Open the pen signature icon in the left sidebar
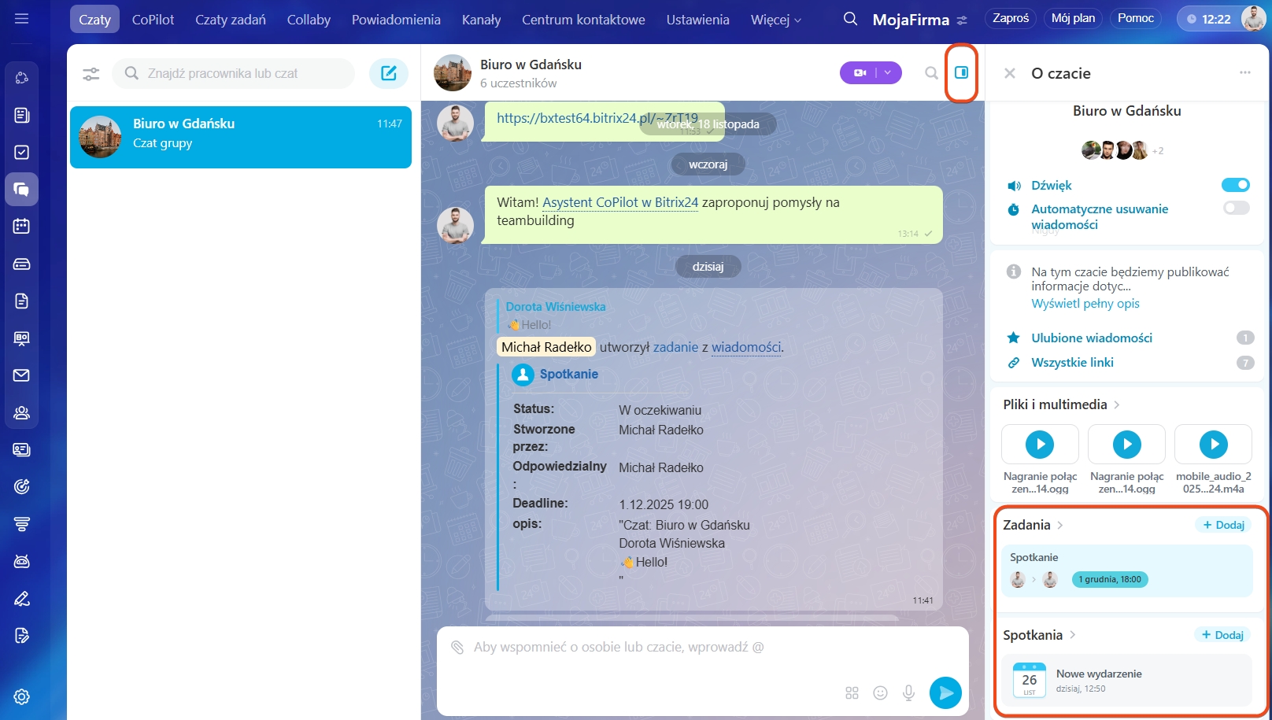 pos(22,599)
